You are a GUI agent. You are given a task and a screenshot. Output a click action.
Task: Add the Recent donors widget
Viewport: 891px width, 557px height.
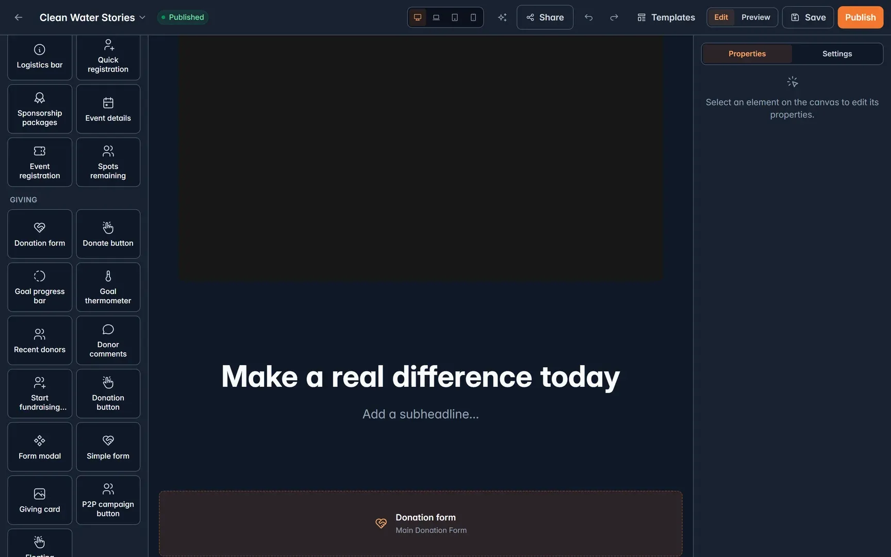click(40, 340)
